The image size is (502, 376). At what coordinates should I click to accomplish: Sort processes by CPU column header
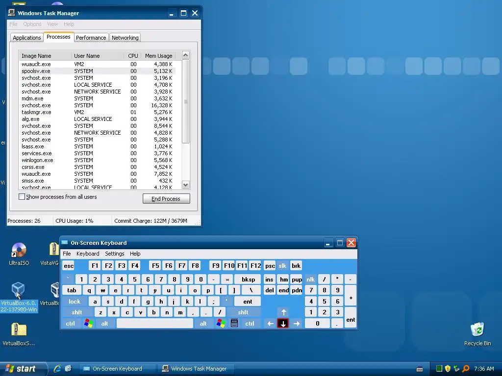pyautogui.click(x=133, y=56)
